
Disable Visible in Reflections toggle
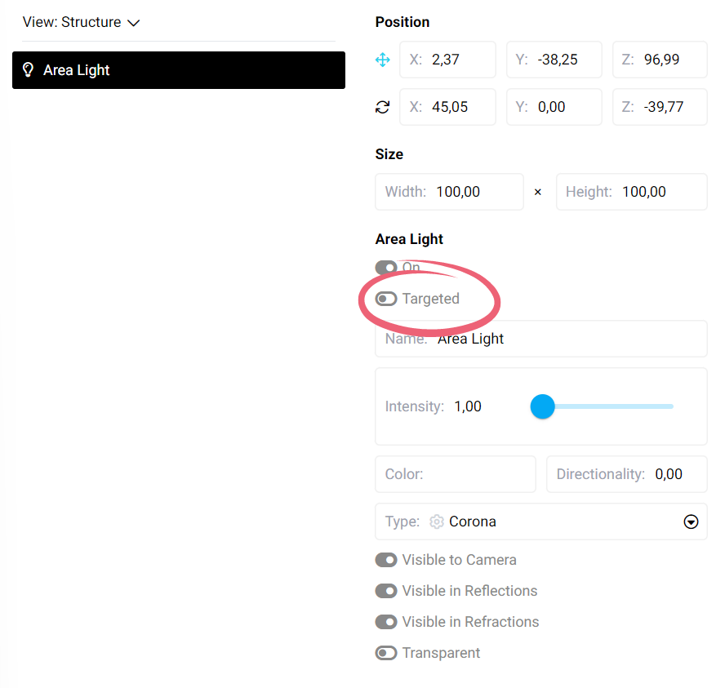[386, 591]
